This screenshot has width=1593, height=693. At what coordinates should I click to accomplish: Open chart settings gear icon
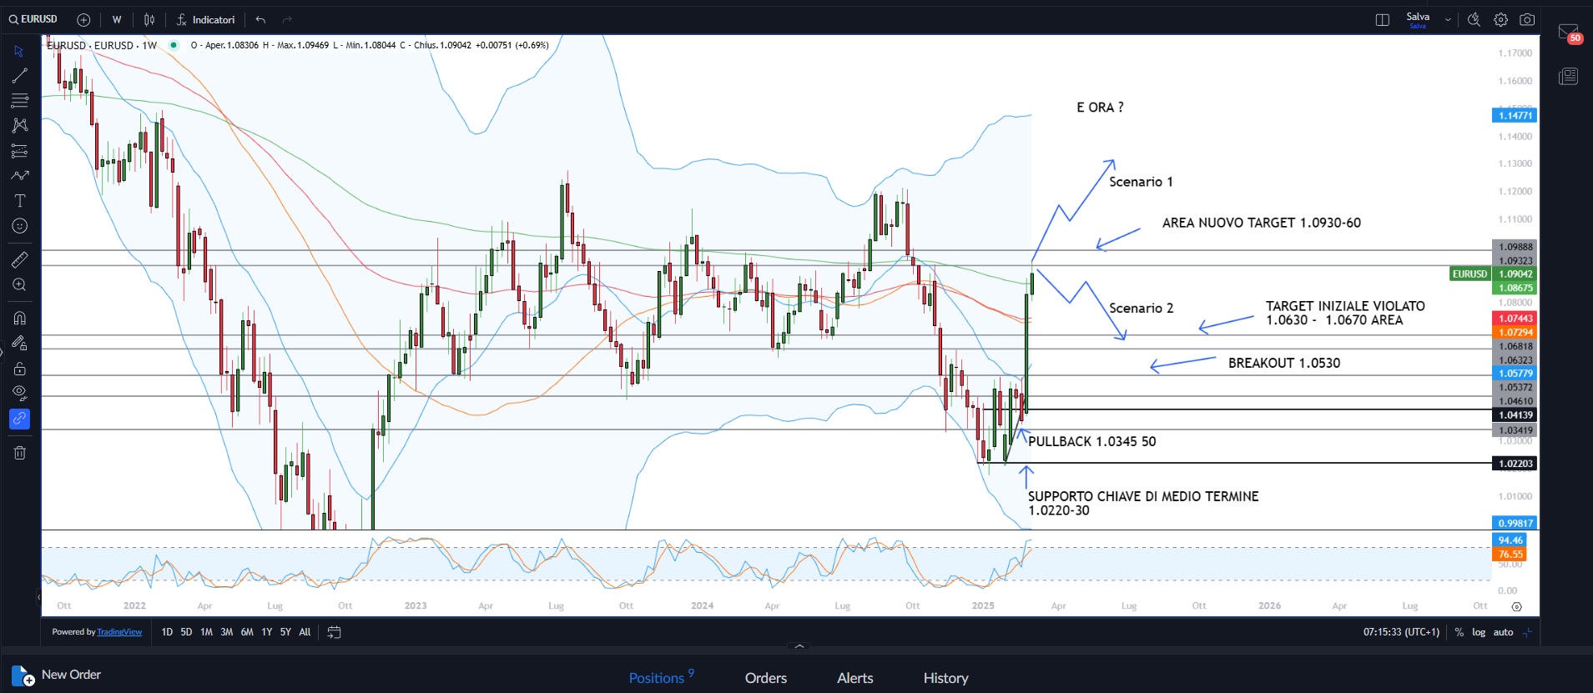(1500, 20)
